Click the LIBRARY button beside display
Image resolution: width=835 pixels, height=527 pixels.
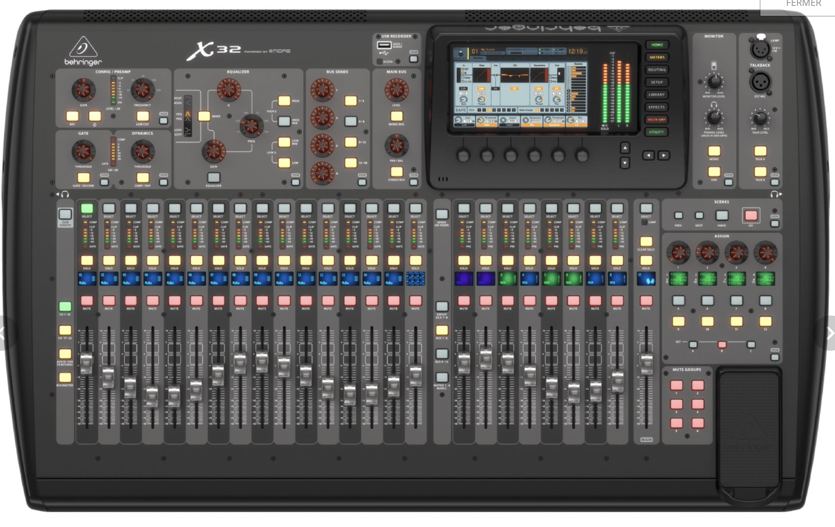[657, 95]
